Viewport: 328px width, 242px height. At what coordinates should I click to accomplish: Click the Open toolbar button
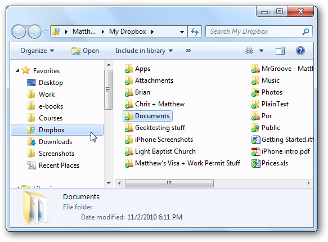pos(85,51)
